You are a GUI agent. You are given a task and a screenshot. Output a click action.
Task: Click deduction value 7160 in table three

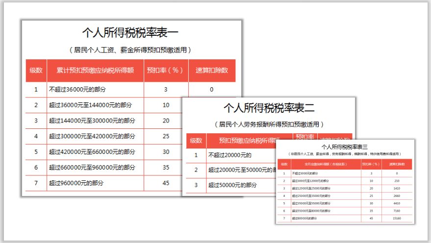(397, 211)
